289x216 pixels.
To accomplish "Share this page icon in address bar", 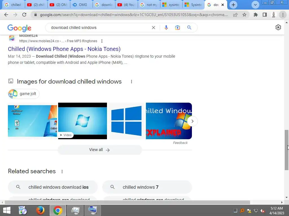I will [235, 15].
